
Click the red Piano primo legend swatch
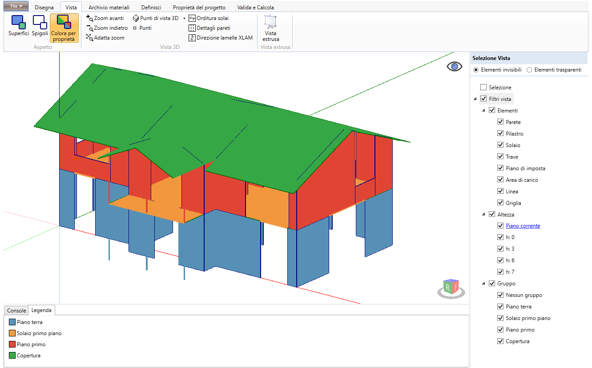coord(12,344)
